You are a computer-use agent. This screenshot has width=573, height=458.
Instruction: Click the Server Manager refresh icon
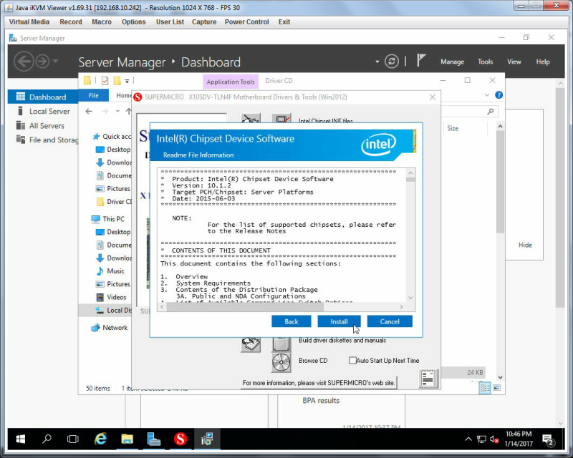click(x=391, y=62)
